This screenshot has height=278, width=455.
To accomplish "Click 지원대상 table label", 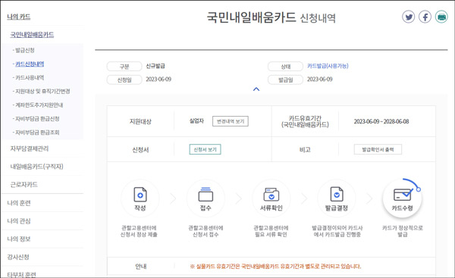I will pyautogui.click(x=140, y=121).
